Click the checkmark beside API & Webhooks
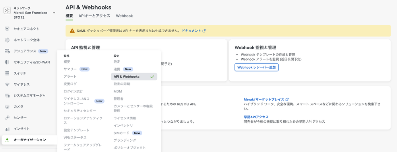 tap(152, 77)
